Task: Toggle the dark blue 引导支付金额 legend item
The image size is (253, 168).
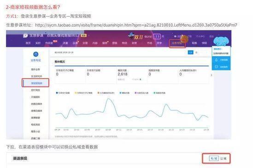Action: (63, 93)
